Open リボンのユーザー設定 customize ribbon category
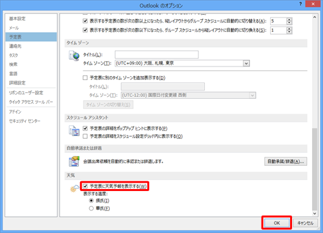The image size is (323, 233). point(31,93)
